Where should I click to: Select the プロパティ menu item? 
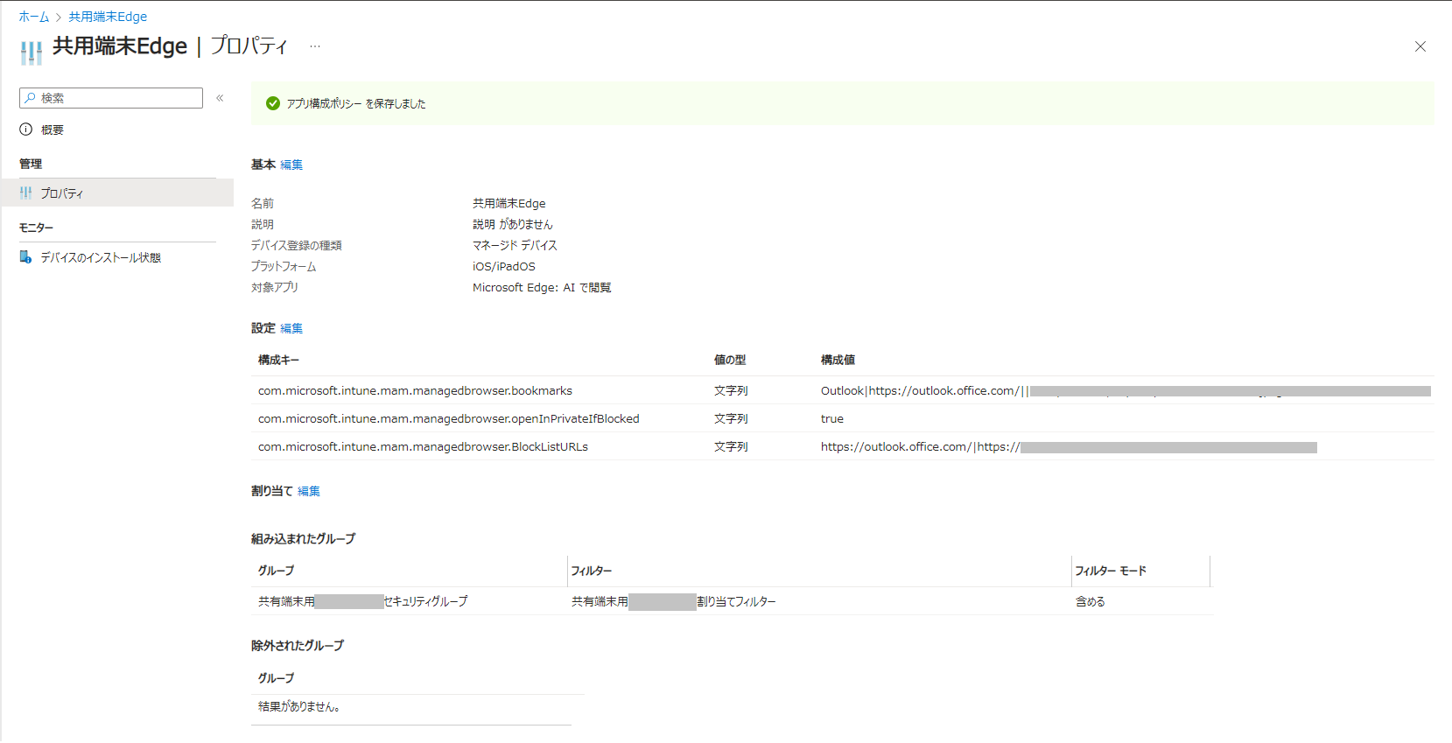pyautogui.click(x=117, y=193)
